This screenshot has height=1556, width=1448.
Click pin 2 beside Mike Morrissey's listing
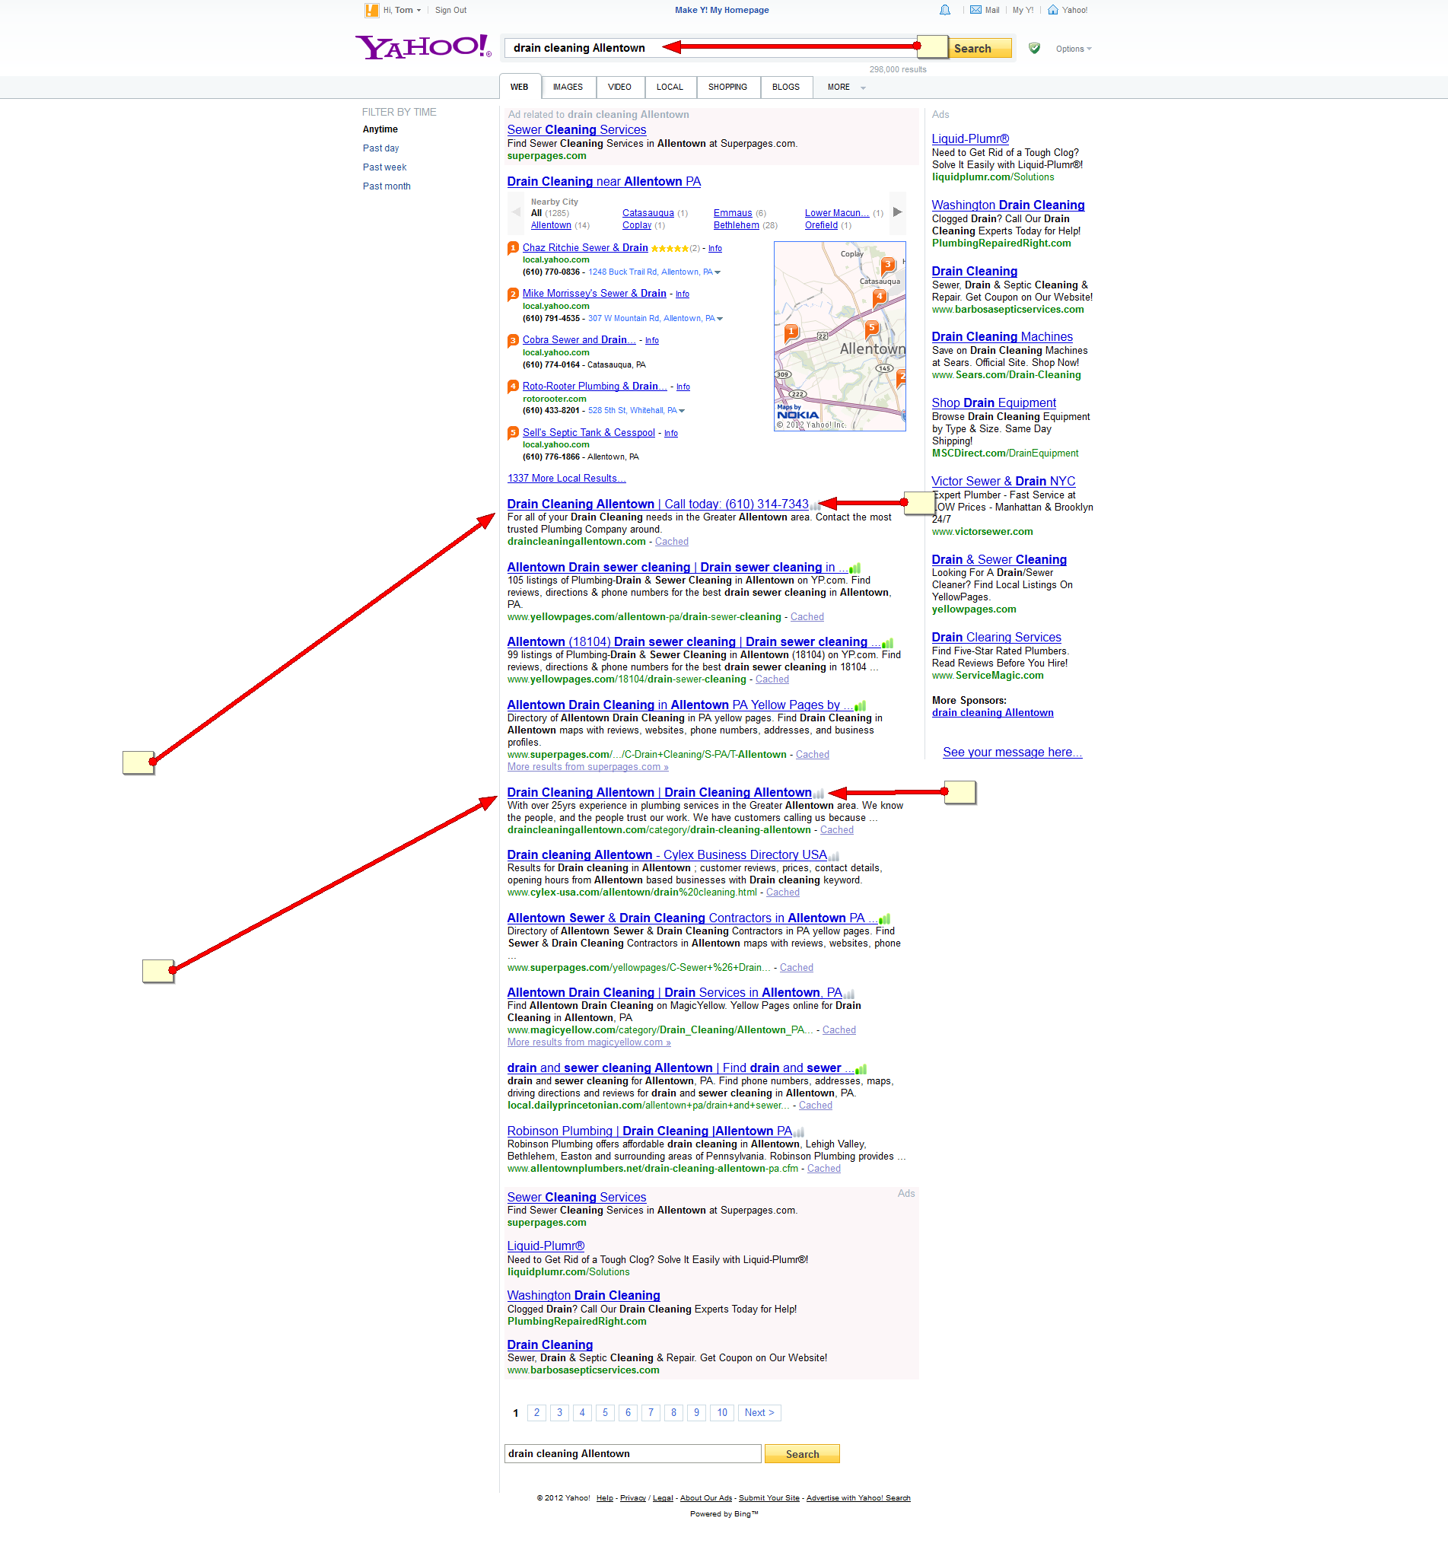point(514,294)
